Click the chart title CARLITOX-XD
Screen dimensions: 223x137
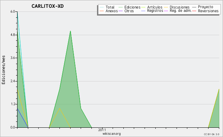(x=48, y=6)
